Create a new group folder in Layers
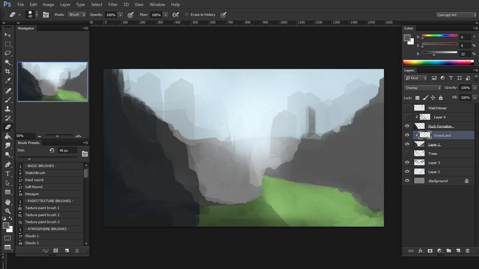Screen dimensions: 479x269 pyautogui.click(x=448, y=251)
